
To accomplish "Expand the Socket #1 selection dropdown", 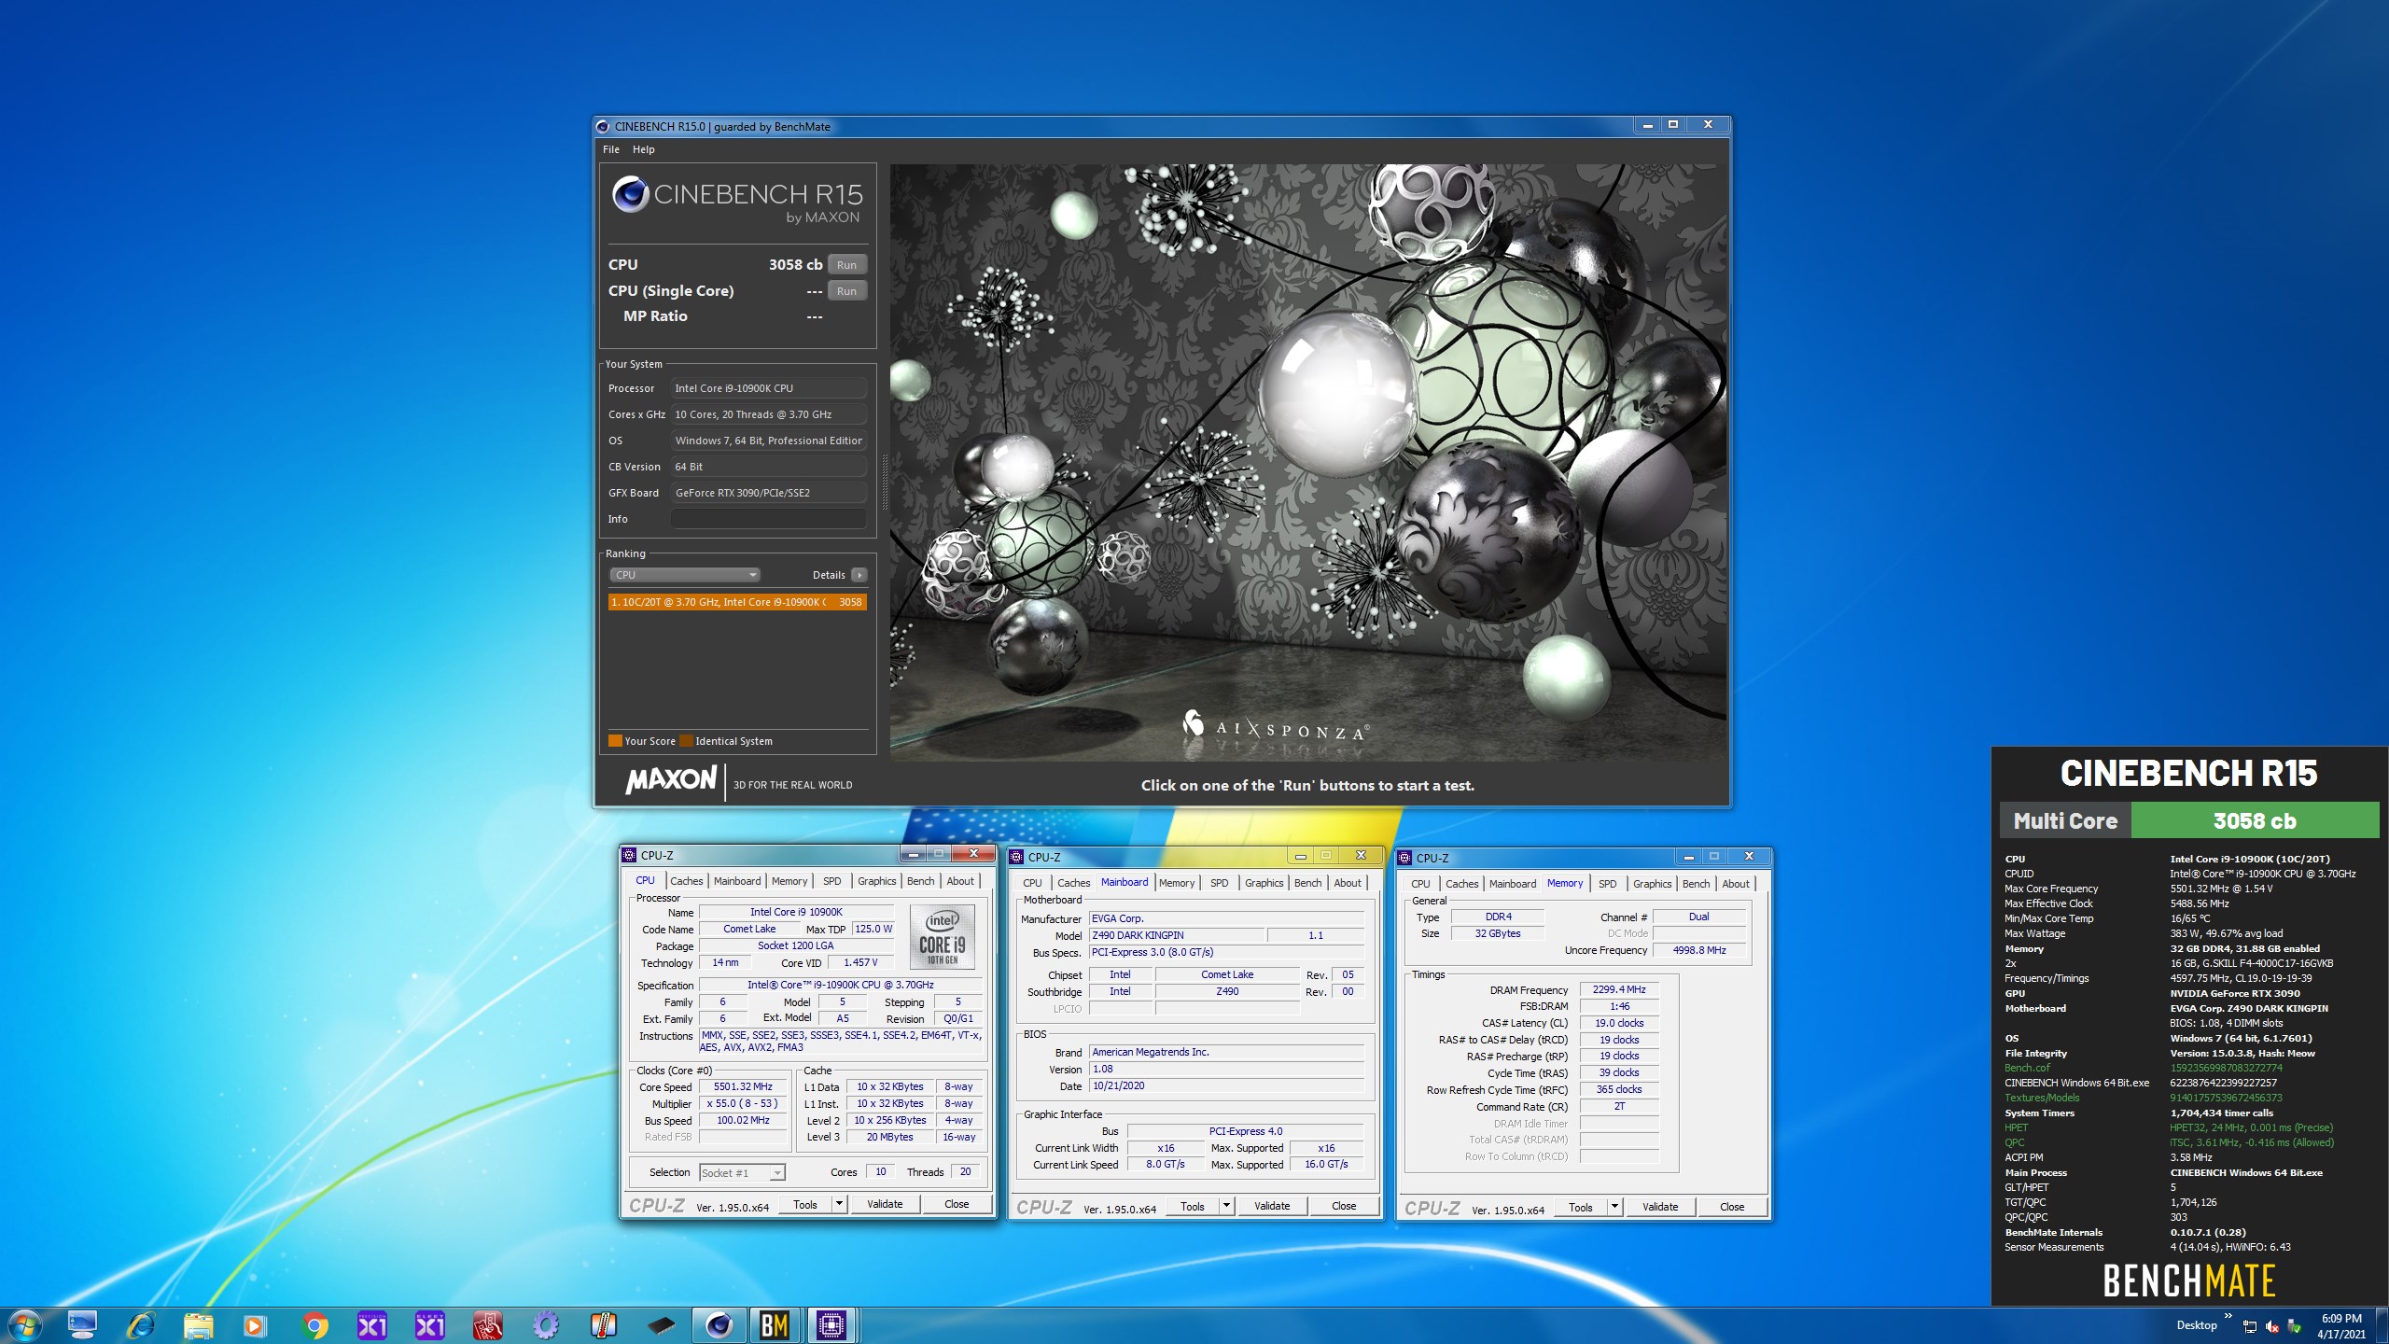I will point(777,1173).
